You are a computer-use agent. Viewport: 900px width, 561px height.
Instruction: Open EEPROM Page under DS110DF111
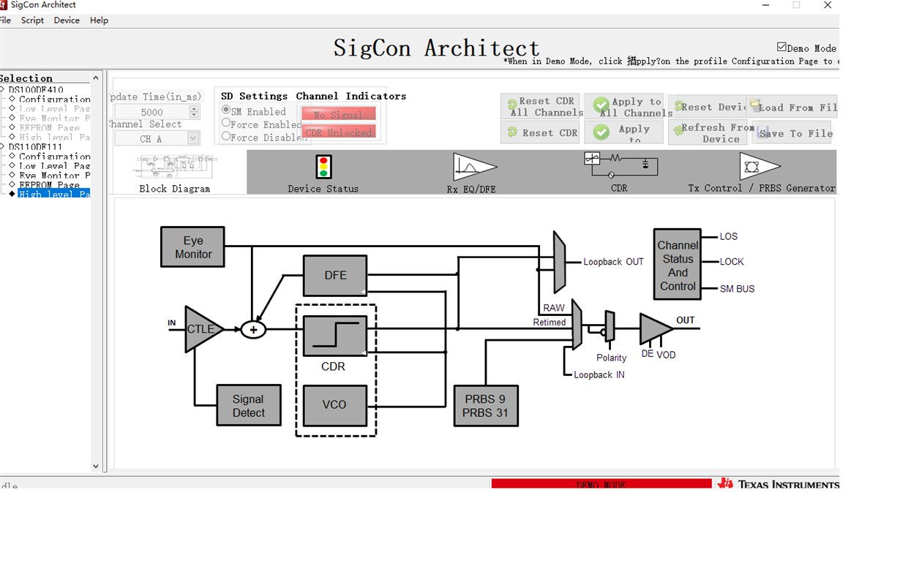point(49,184)
